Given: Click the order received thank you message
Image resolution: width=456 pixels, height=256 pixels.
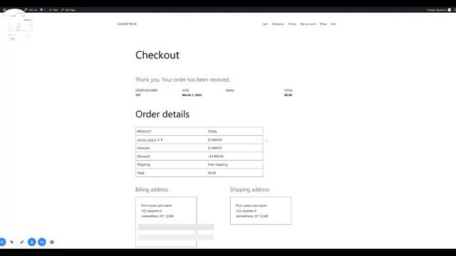Looking at the screenshot, I should [x=182, y=80].
